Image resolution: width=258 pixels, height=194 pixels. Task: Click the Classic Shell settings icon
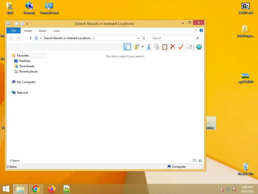199,47
